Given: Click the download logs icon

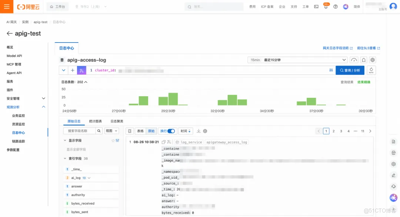Looking at the screenshot, I should tap(199, 131).
